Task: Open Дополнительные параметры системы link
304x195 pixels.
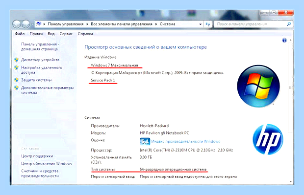Action: coord(47,90)
